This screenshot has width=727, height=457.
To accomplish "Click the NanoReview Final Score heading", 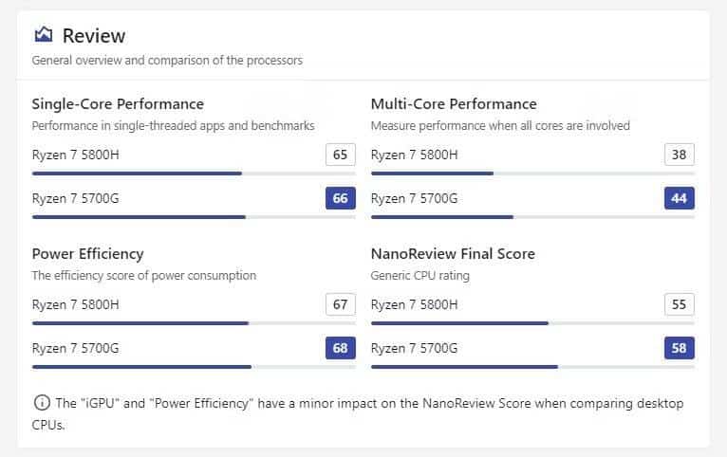I will click(x=453, y=253).
